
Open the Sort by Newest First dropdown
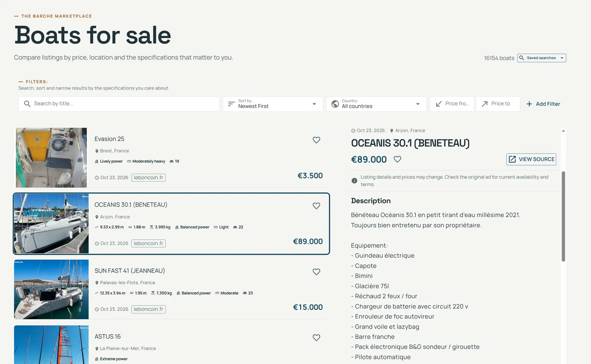click(x=273, y=104)
